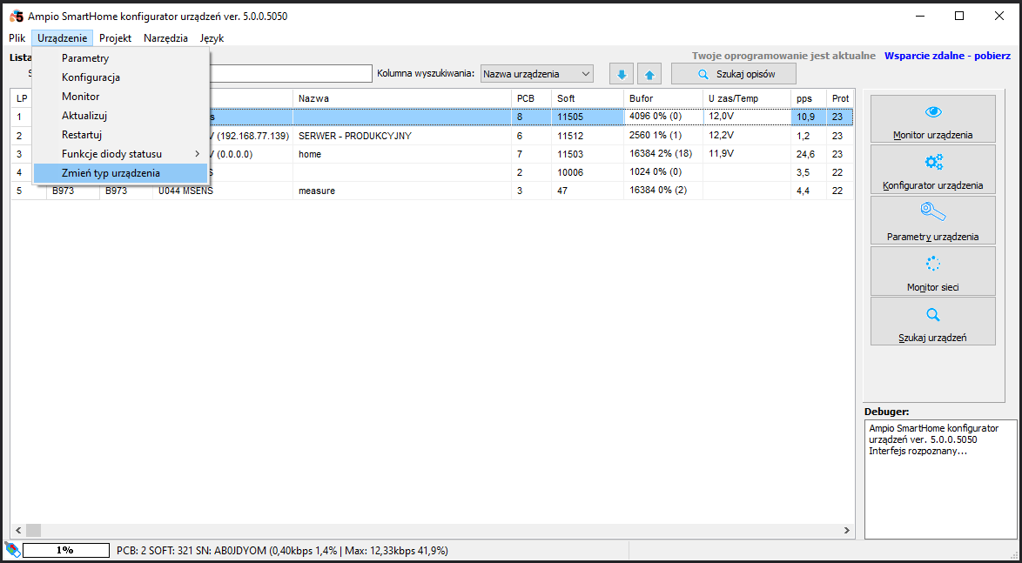Click the status bar connection icon
This screenshot has height=563, width=1022.
pos(11,550)
